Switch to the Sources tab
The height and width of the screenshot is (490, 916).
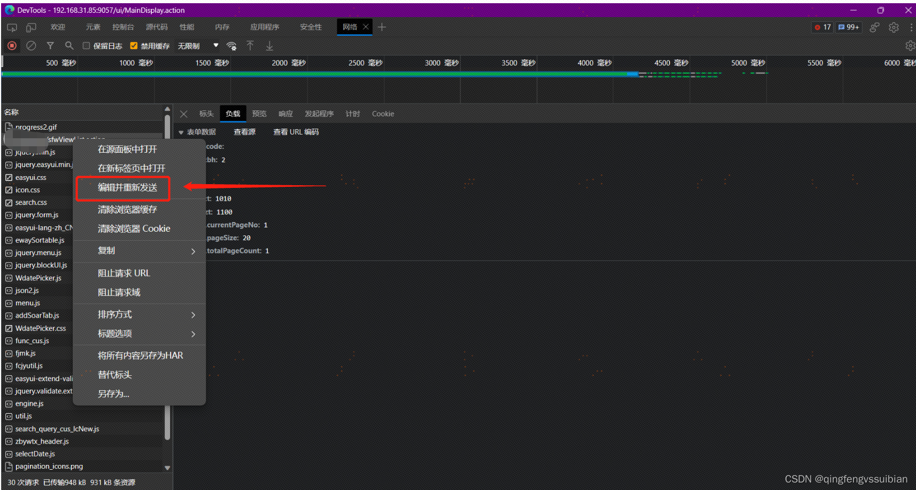click(157, 27)
